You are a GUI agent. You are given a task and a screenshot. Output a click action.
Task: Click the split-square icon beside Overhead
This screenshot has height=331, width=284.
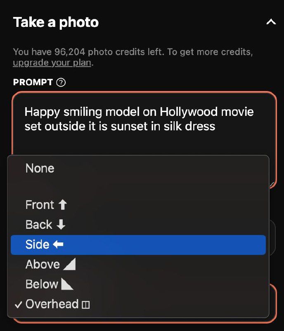86,305
